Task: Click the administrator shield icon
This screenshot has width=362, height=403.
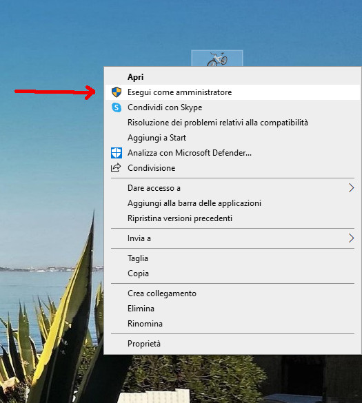Action: pyautogui.click(x=117, y=92)
